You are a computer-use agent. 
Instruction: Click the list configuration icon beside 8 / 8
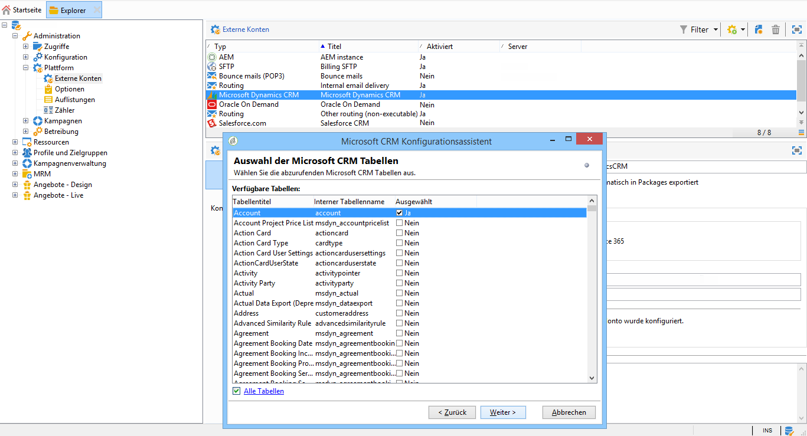pyautogui.click(x=801, y=133)
